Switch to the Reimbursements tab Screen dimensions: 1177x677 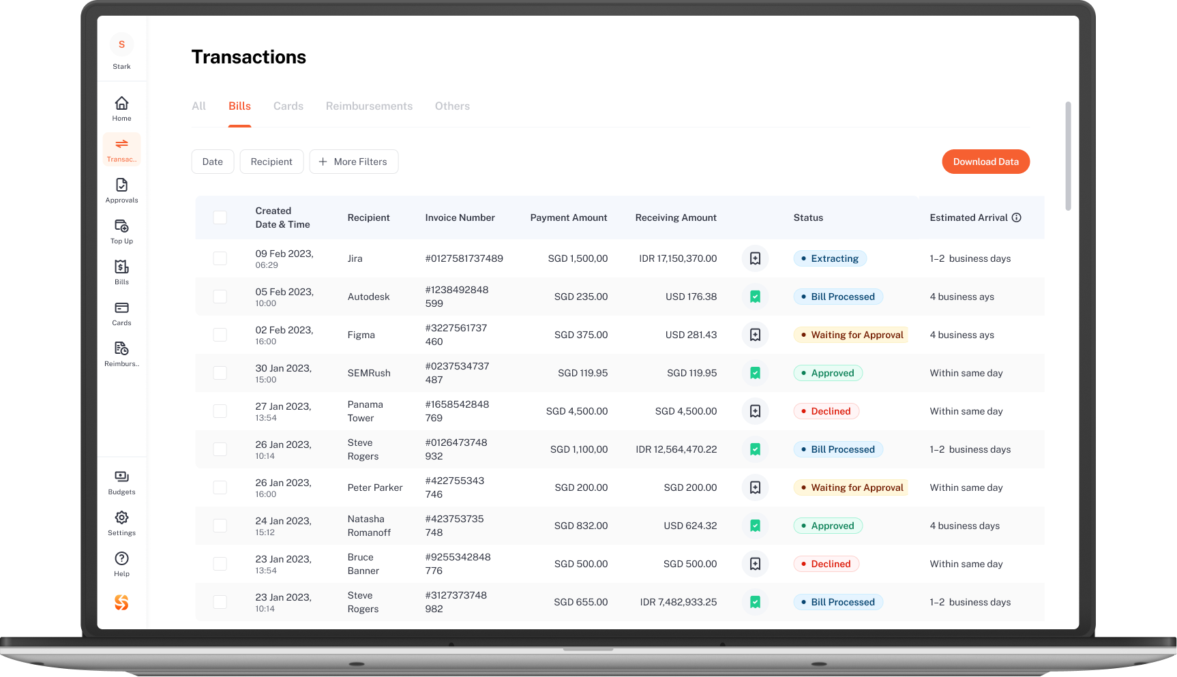click(369, 106)
